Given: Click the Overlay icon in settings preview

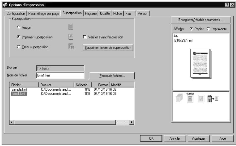Looking at the screenshot, I should (x=190, y=98).
